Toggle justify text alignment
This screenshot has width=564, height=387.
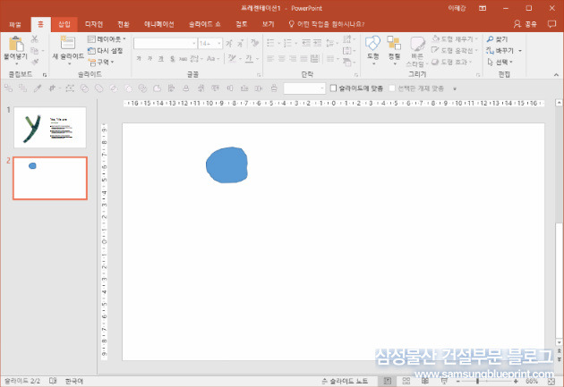304,58
